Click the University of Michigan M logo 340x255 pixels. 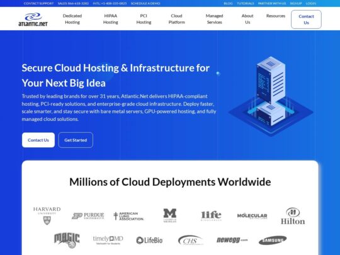coord(170,215)
